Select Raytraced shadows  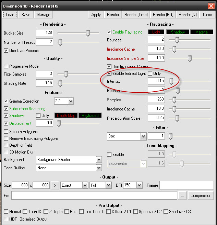pos(90,115)
